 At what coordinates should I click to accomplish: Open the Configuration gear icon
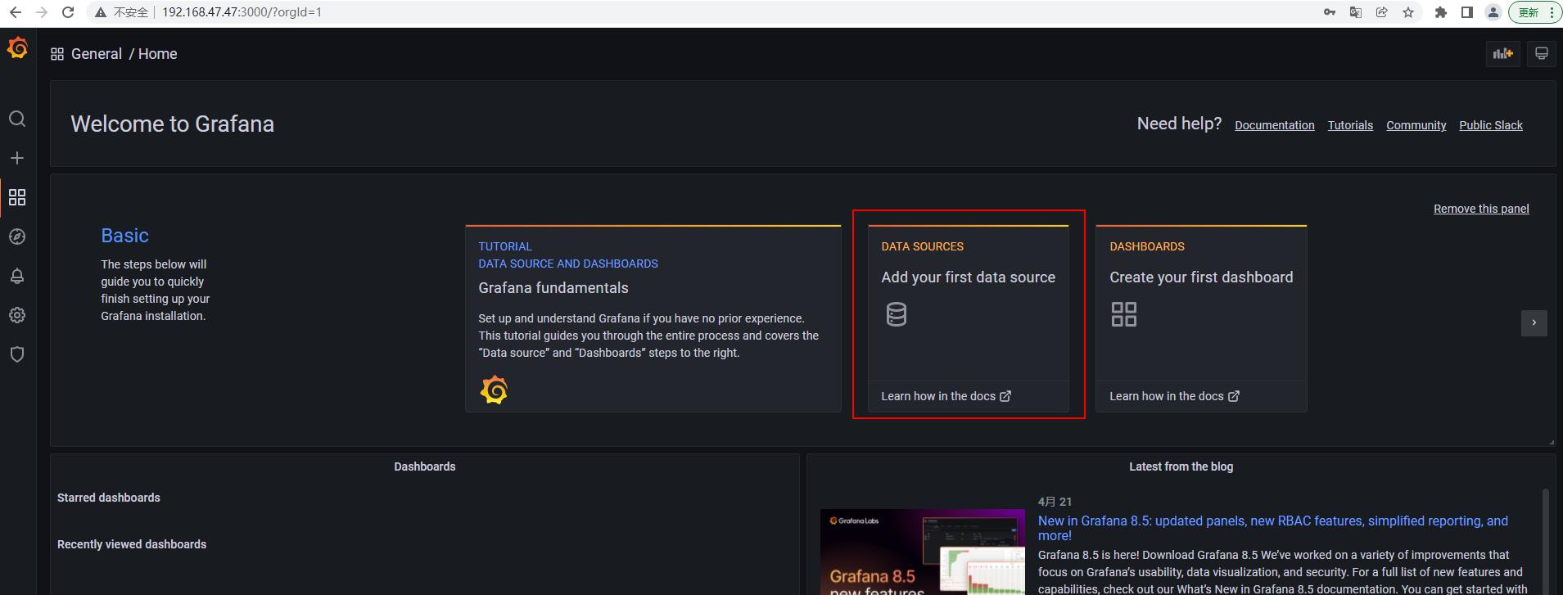click(x=17, y=315)
